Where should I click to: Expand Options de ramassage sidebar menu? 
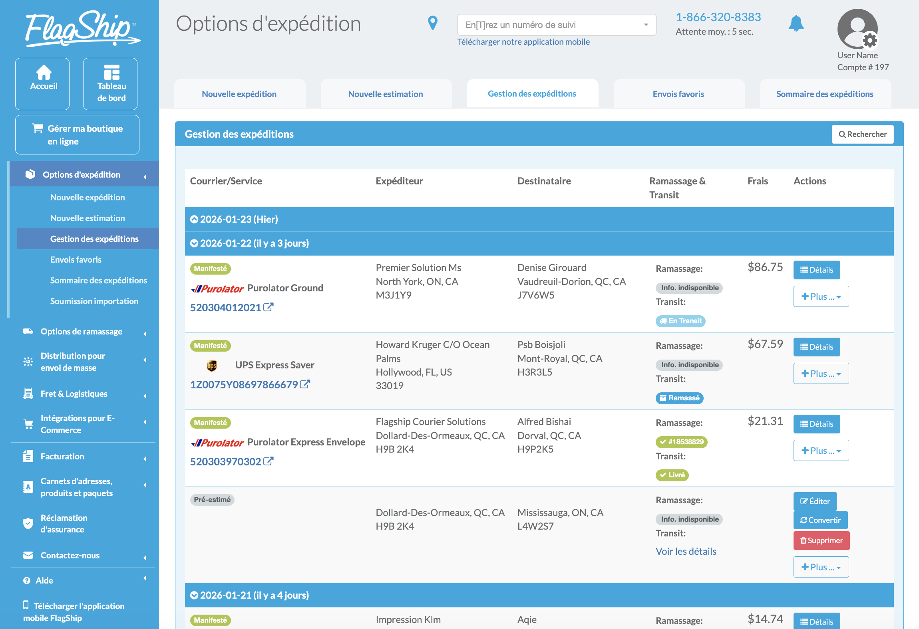pos(82,332)
